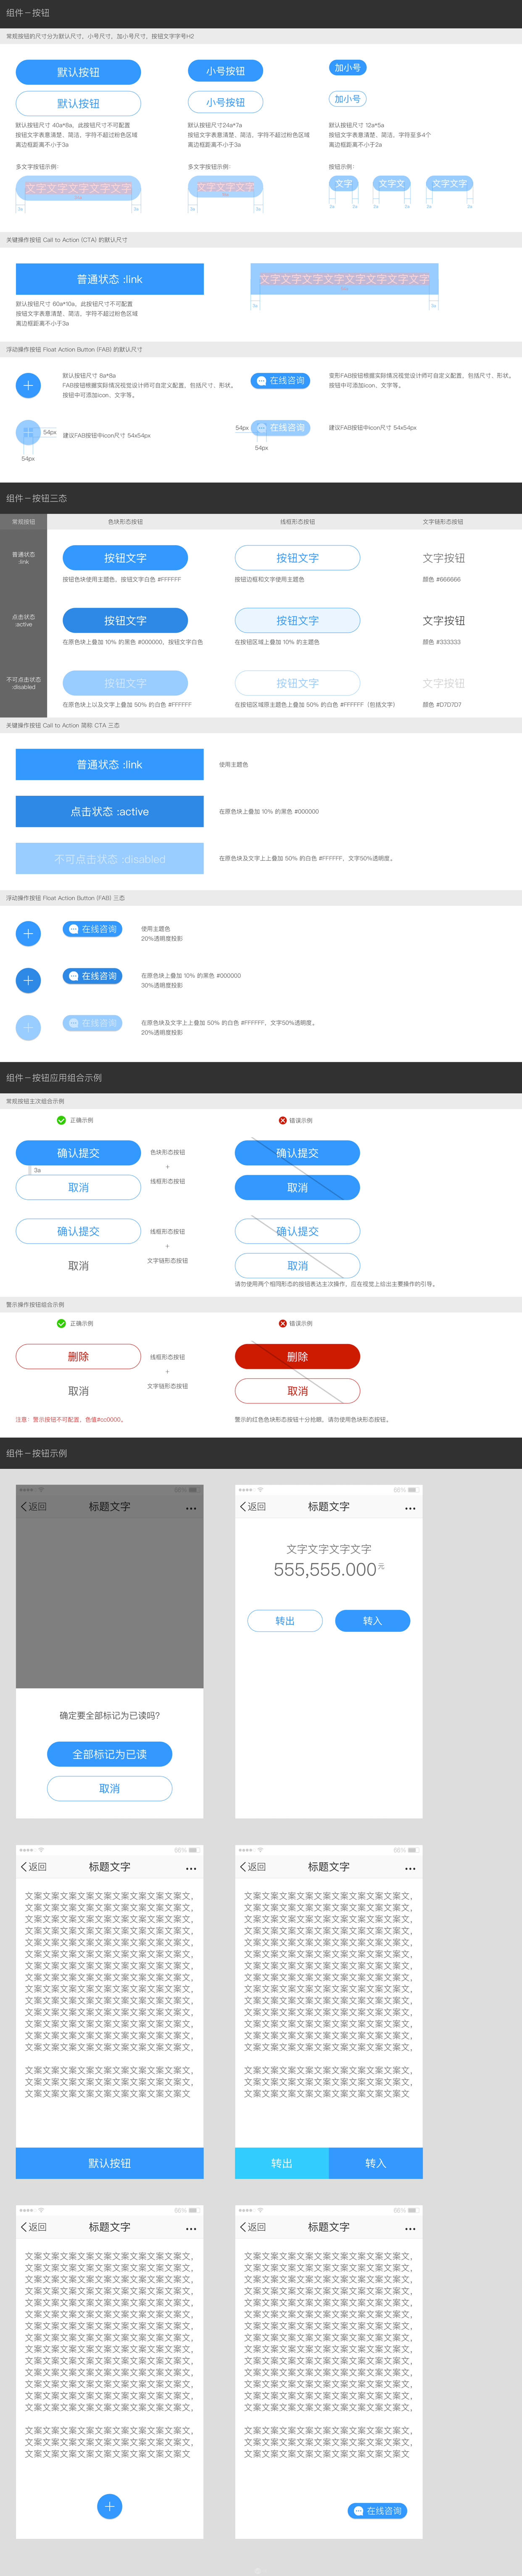Click green check 正确示例 icon above 确认提交 examples
This screenshot has width=522, height=2576.
point(61,1120)
